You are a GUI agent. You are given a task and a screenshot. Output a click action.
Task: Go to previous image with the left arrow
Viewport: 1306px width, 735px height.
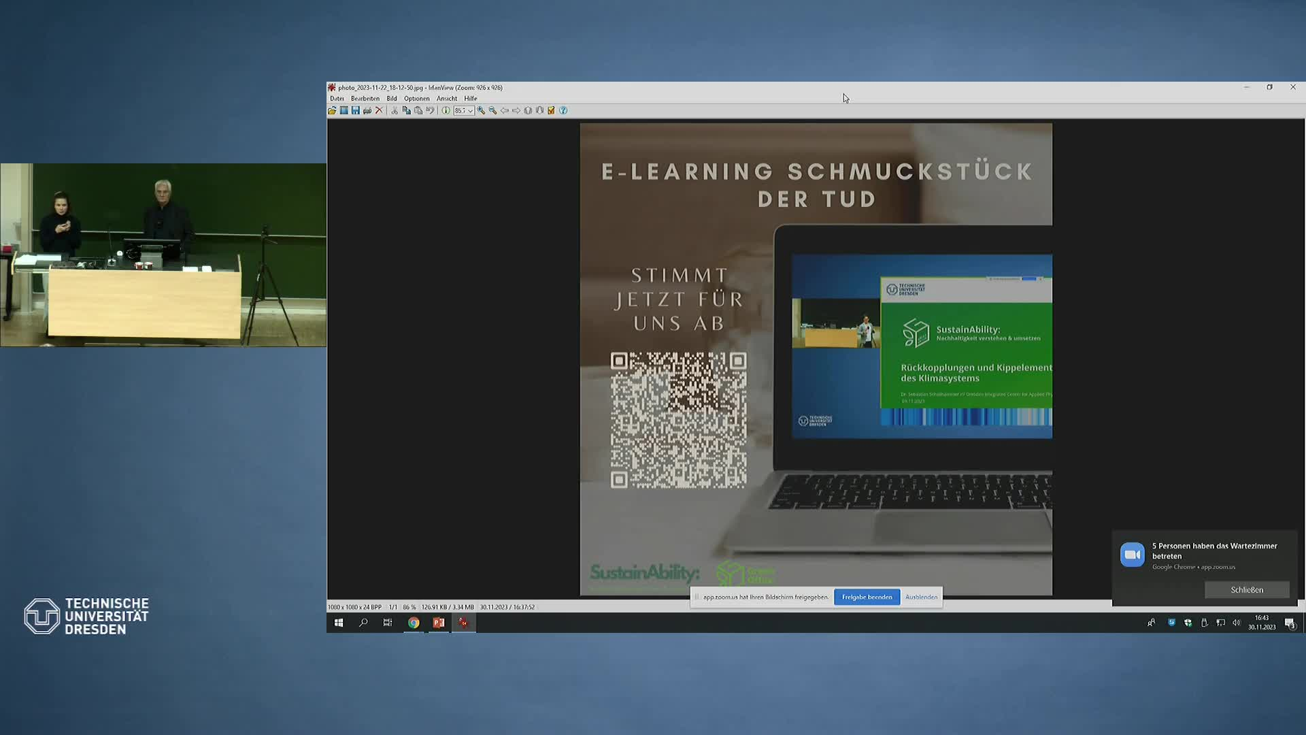click(x=505, y=110)
